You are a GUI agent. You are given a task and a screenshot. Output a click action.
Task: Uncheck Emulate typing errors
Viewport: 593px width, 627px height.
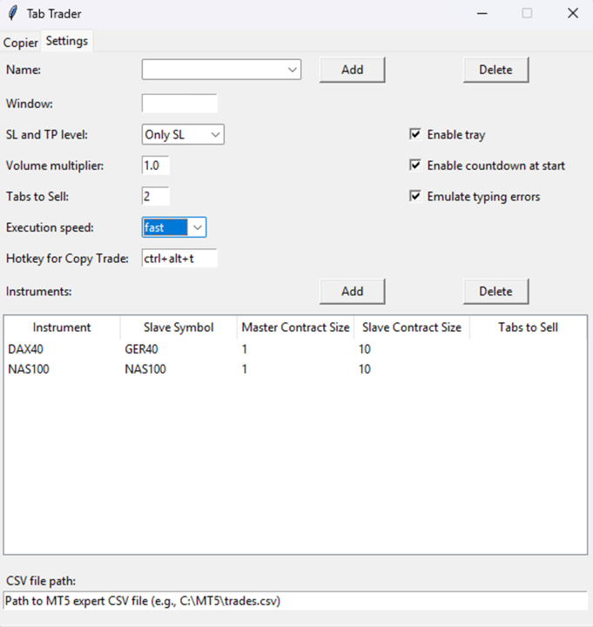[x=415, y=196]
